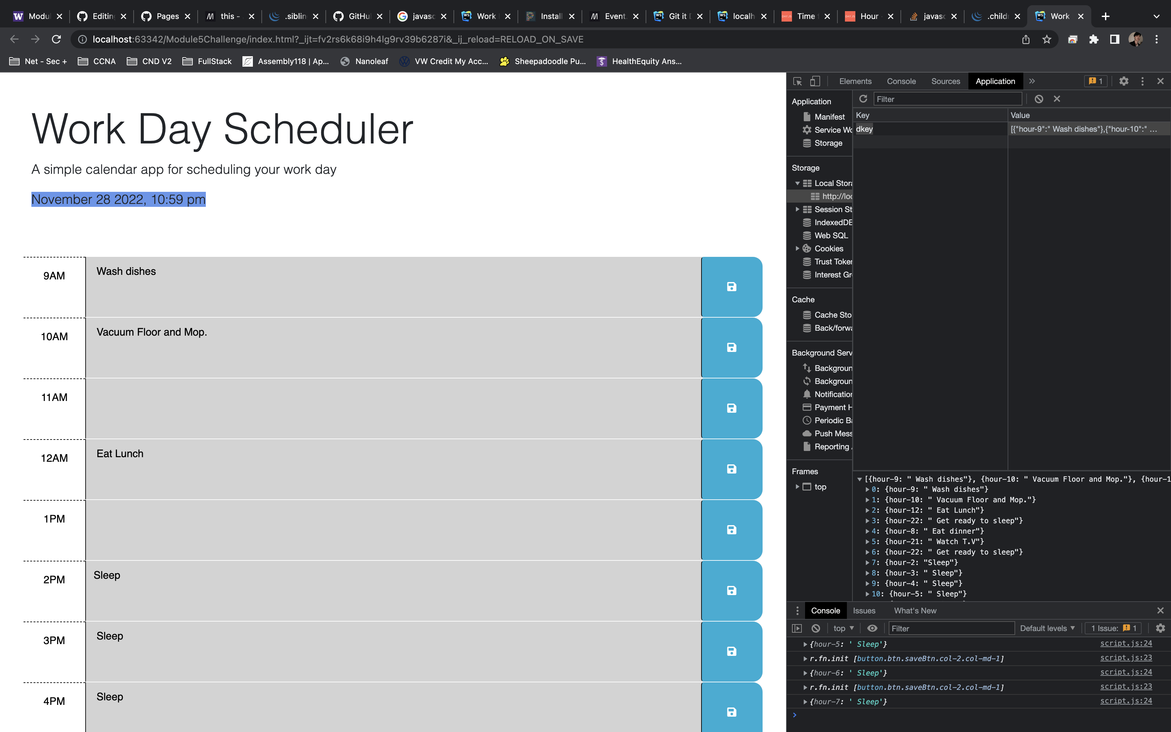Save the 9AM Wash dishes entry
The height and width of the screenshot is (732, 1171).
pos(732,287)
